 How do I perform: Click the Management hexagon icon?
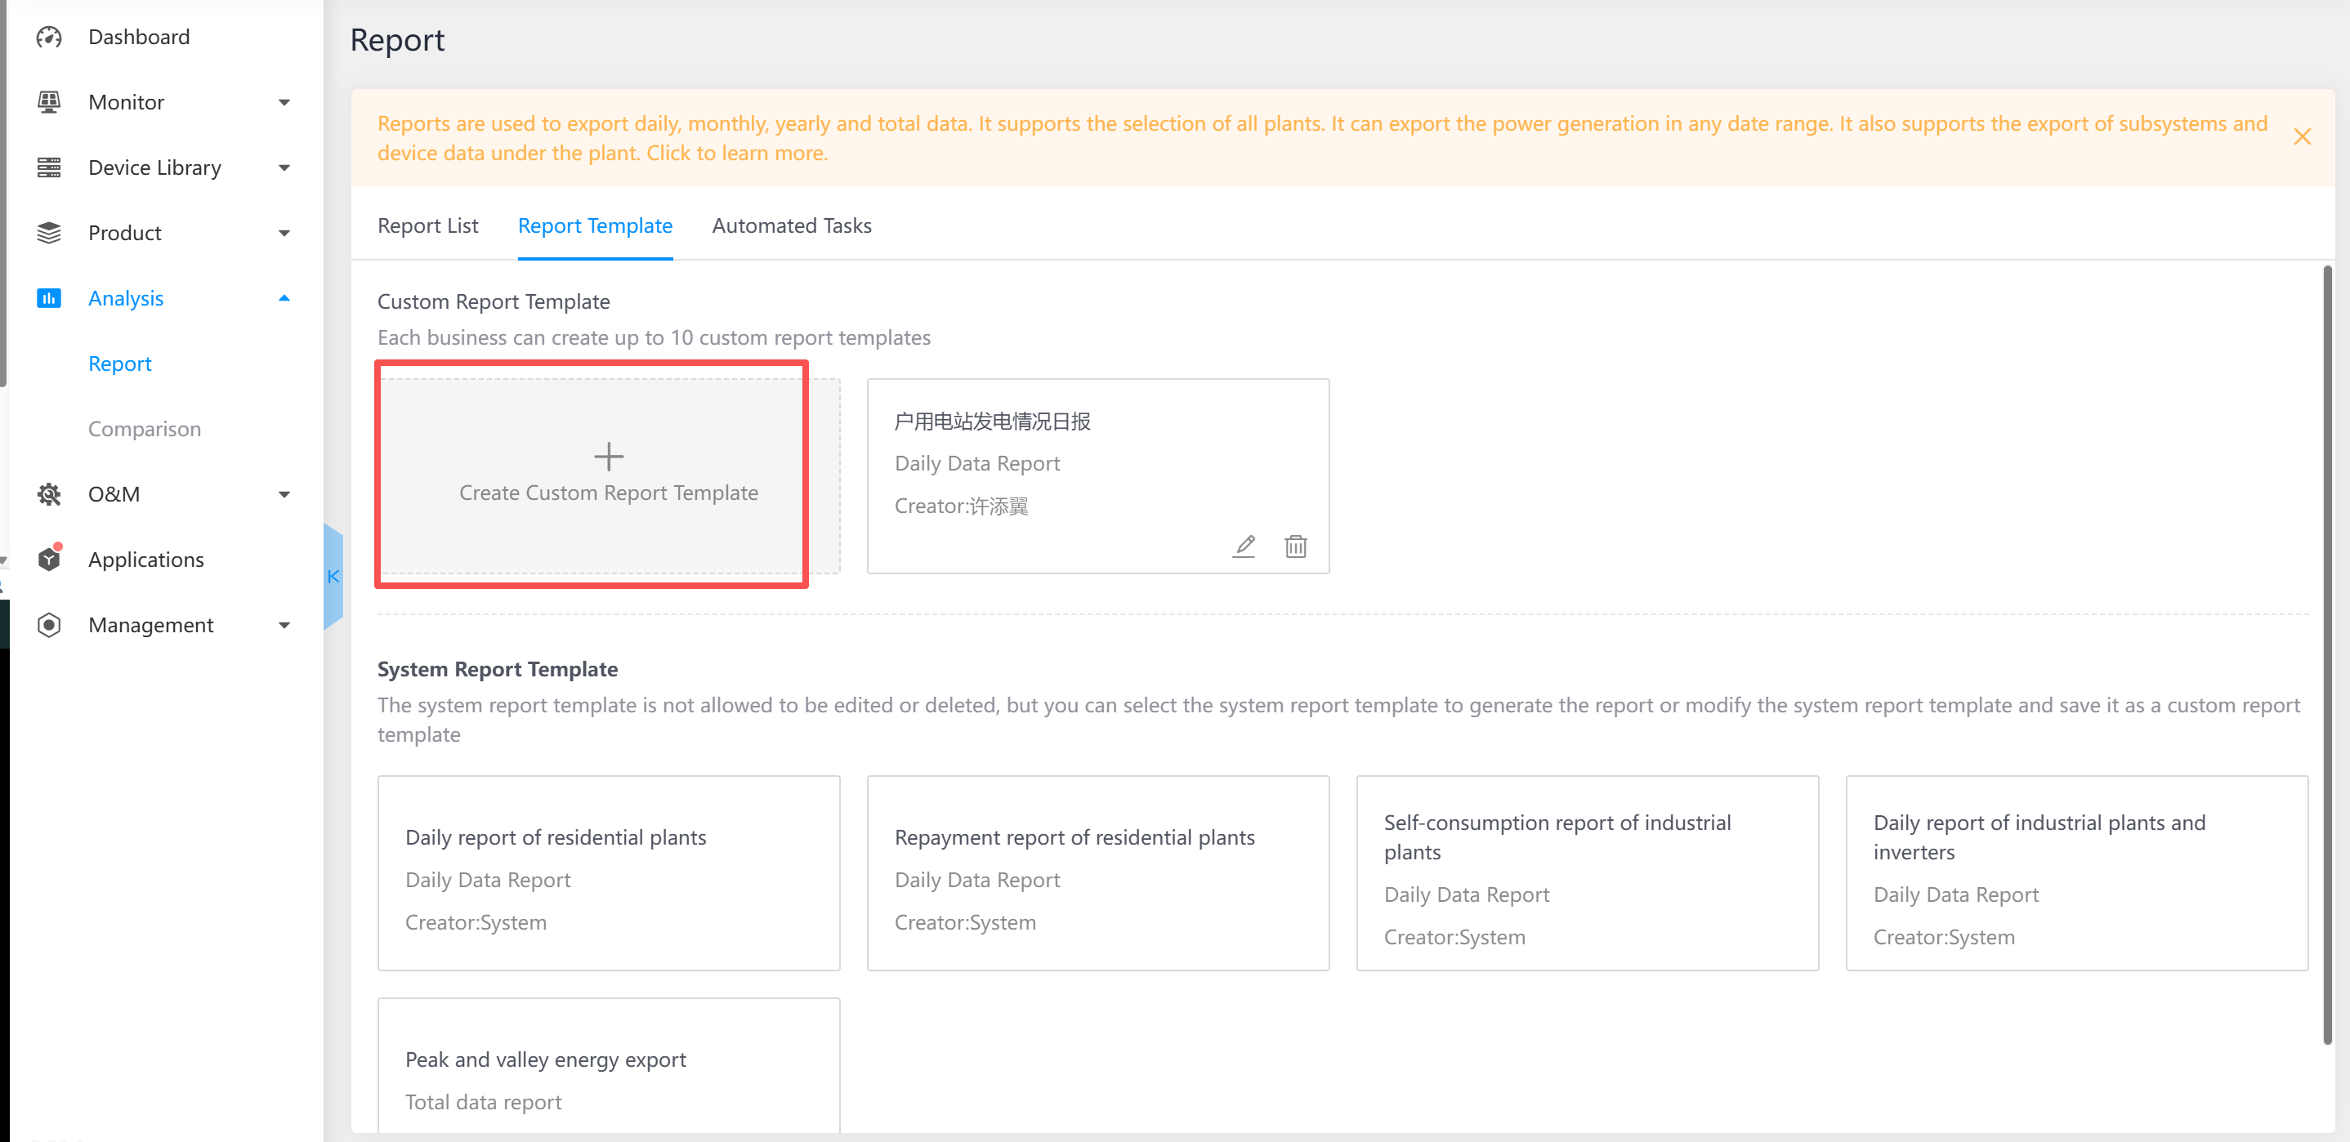[48, 625]
